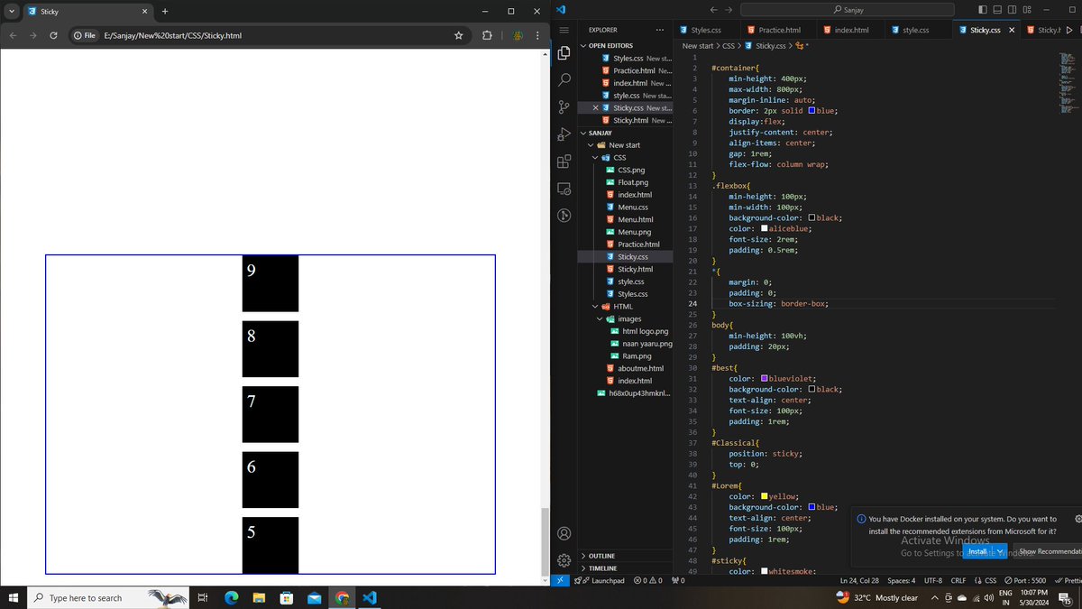Open the Explorer views and more actions ellipsis
The image size is (1082, 609).
pos(659,30)
